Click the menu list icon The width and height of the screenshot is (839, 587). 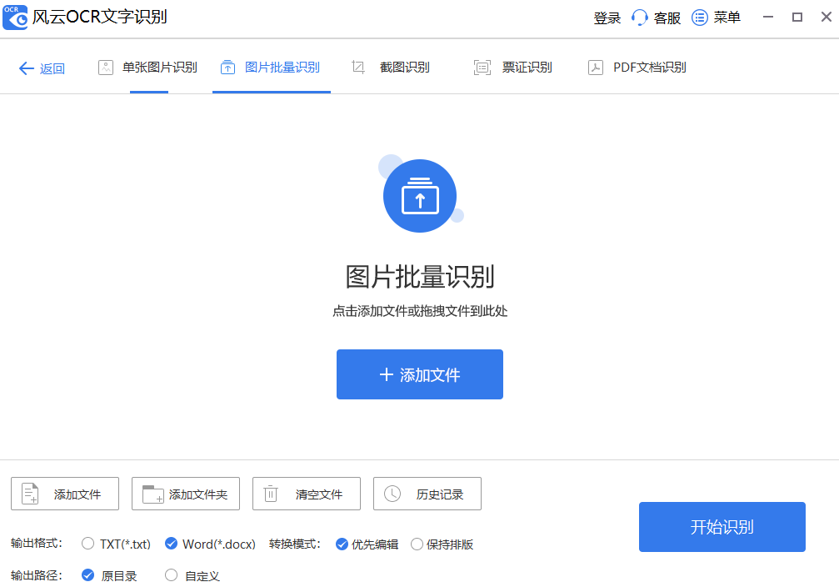click(699, 18)
